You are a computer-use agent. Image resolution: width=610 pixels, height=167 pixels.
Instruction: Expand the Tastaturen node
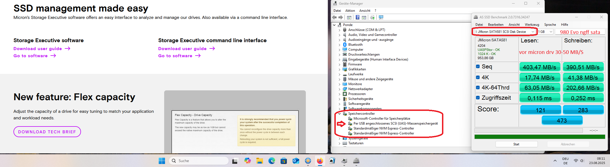click(x=339, y=143)
